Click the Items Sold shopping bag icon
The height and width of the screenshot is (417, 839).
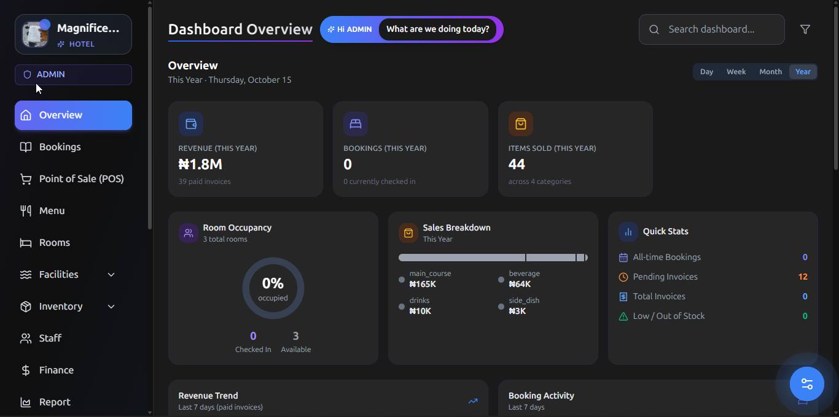point(521,124)
